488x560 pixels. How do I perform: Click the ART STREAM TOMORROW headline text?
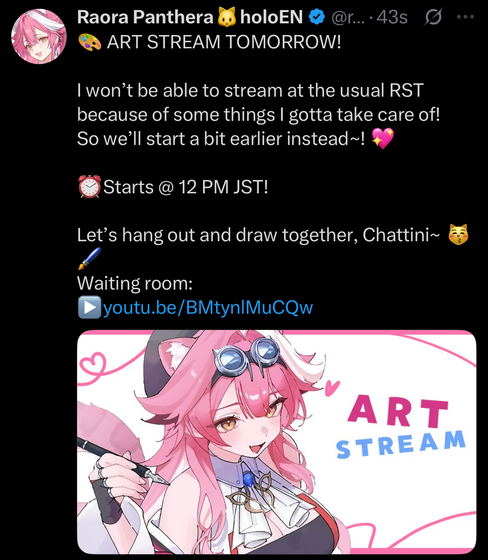[224, 42]
